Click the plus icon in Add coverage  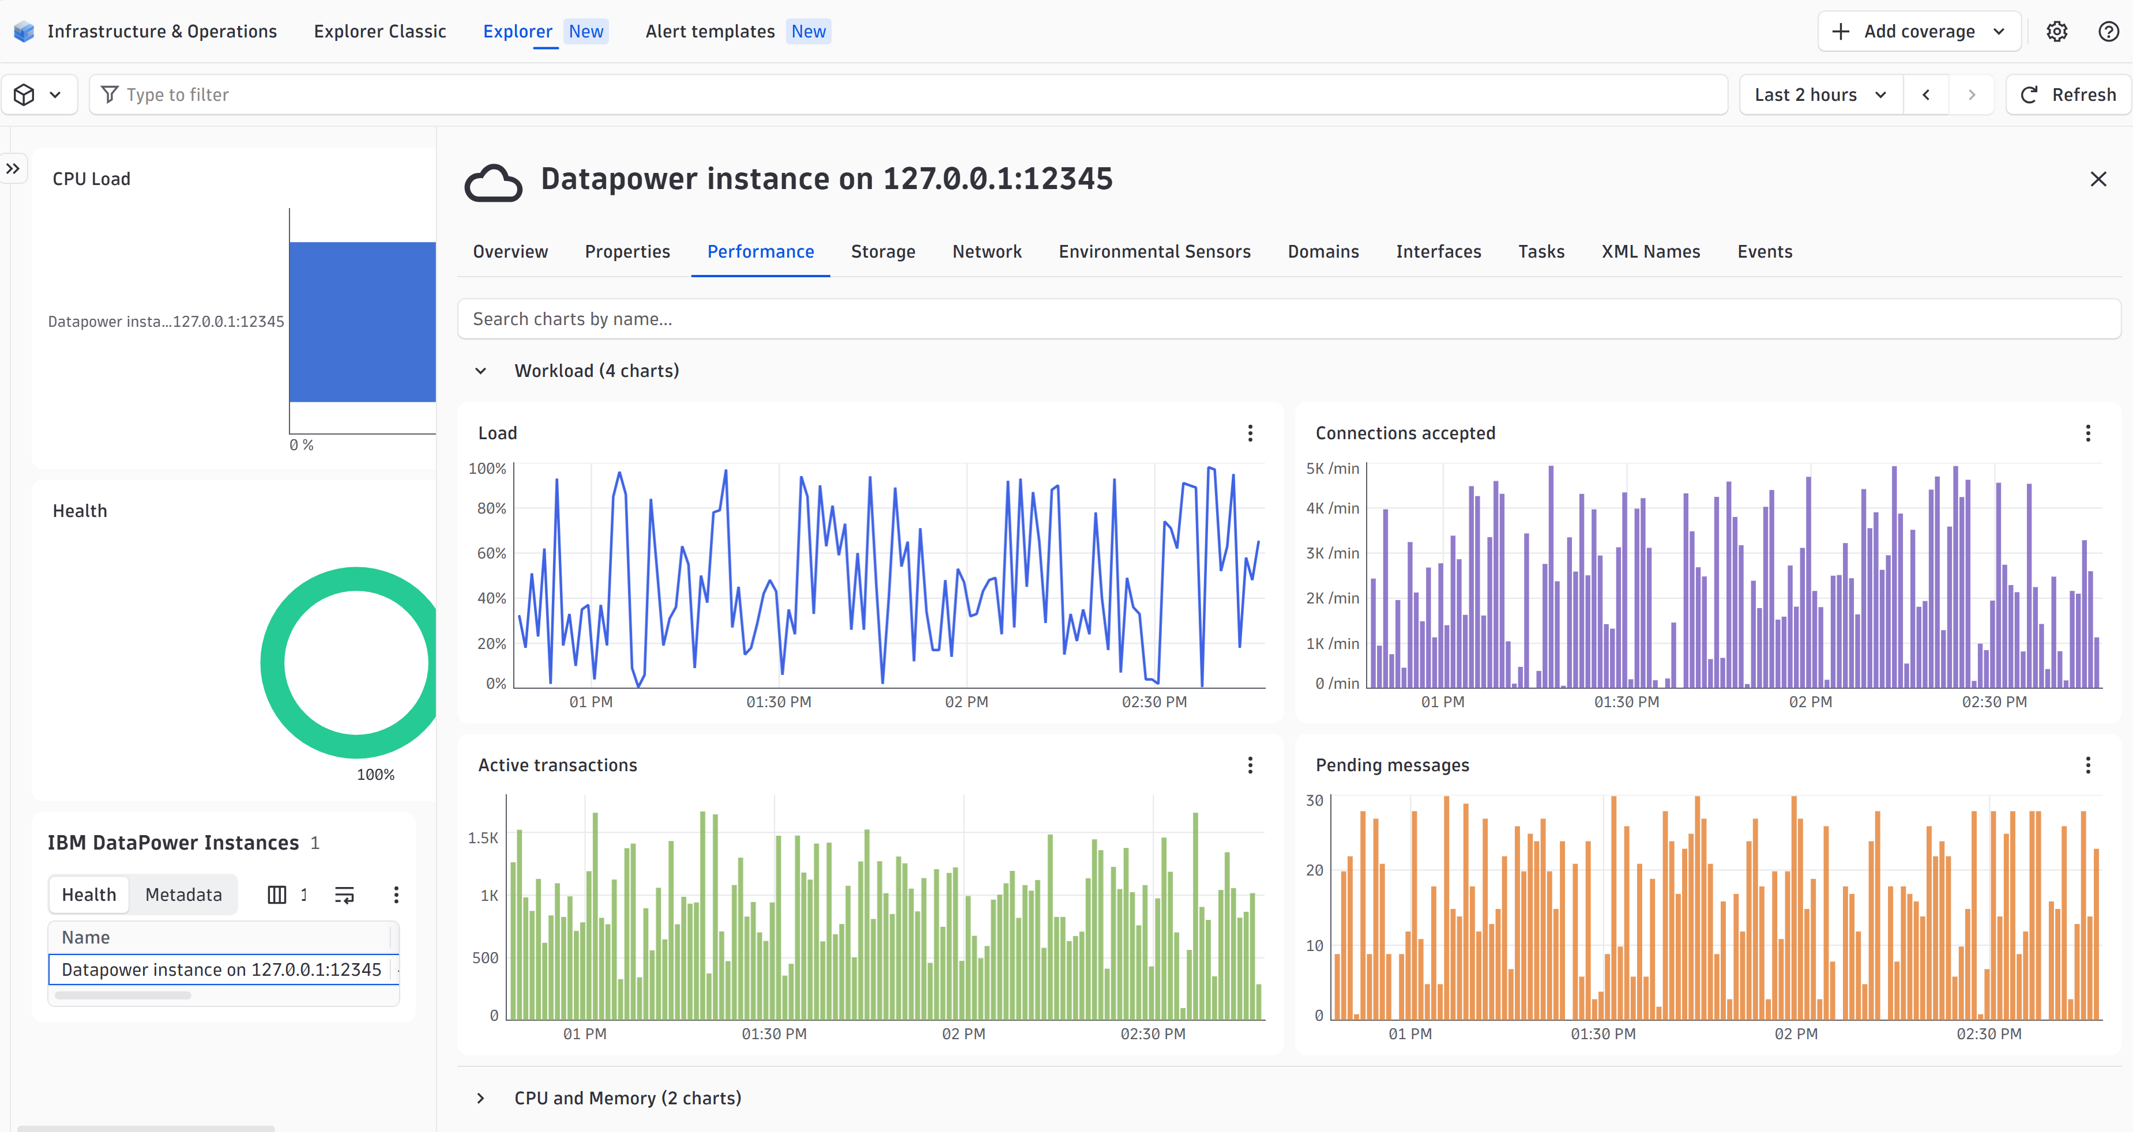(1841, 32)
